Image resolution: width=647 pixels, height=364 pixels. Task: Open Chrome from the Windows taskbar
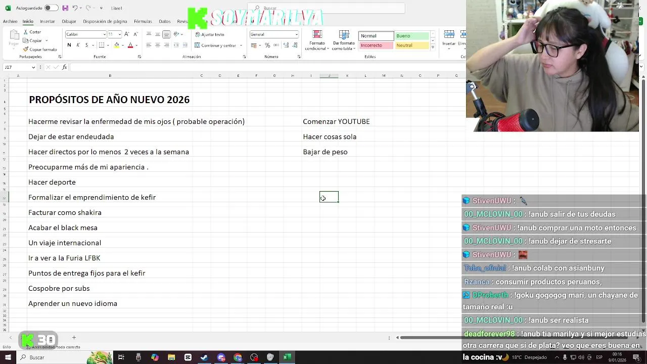(x=238, y=357)
